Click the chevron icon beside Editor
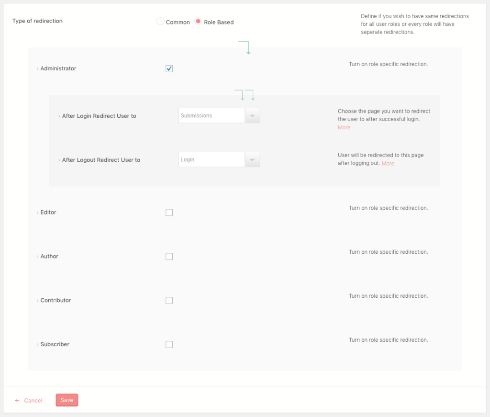The image size is (490, 417). [37, 212]
